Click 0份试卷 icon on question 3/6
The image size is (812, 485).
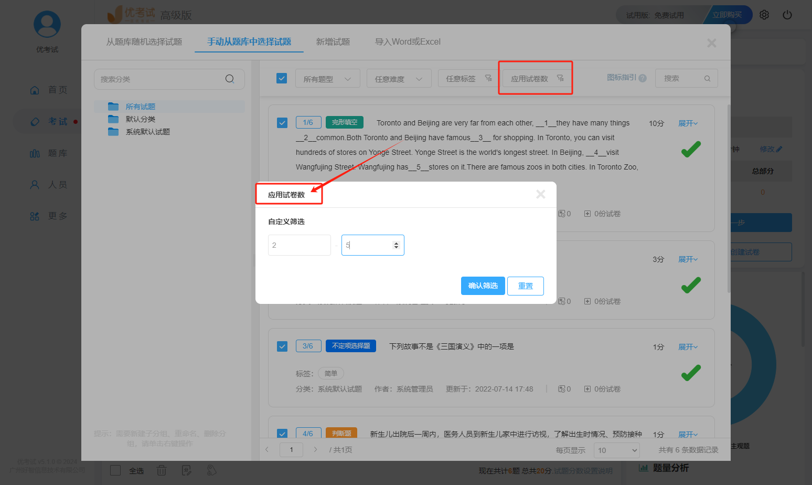coord(587,389)
